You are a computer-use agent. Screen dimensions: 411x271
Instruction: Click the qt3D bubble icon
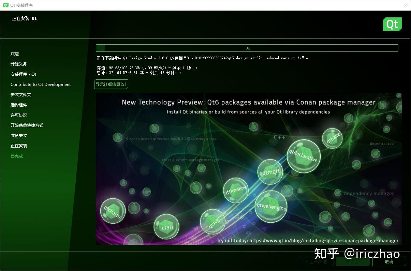(167, 226)
